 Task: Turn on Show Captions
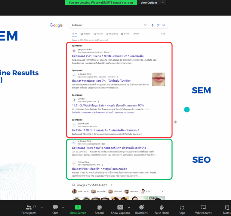click(x=120, y=210)
